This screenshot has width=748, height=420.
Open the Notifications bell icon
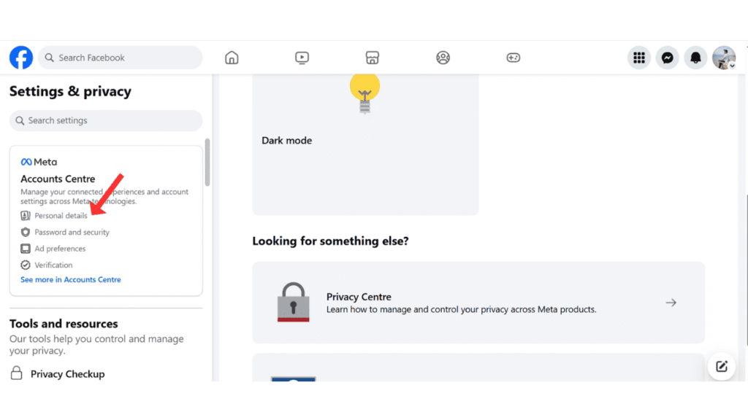[x=695, y=58]
